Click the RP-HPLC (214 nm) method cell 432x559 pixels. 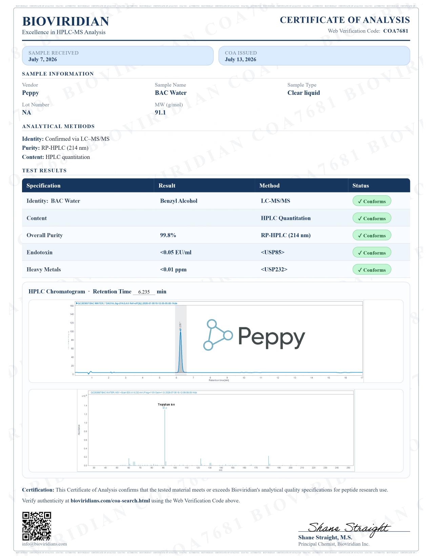(286, 235)
